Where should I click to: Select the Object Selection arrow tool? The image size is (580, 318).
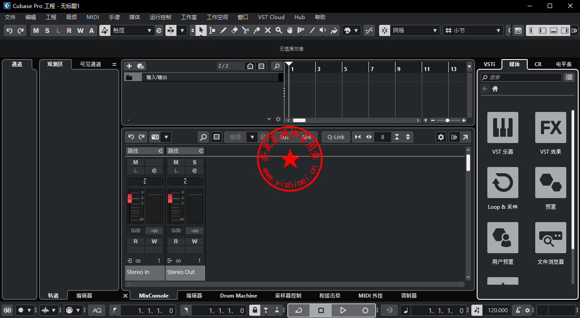201,30
